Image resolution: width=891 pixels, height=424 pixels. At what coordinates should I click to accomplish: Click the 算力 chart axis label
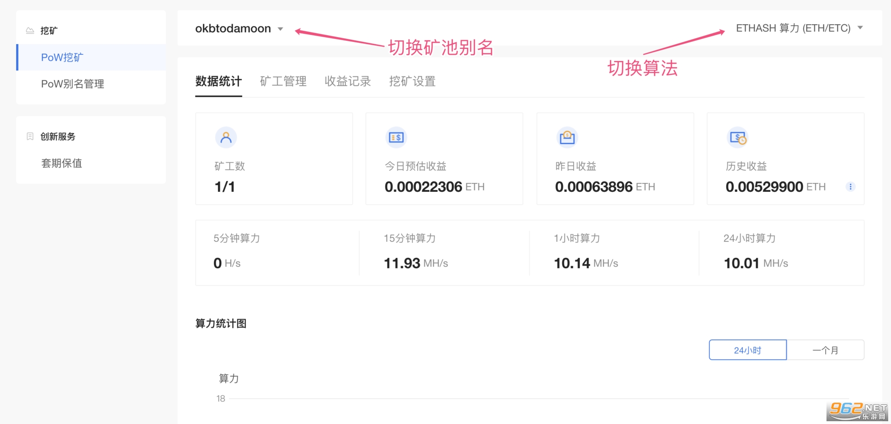[x=229, y=379]
